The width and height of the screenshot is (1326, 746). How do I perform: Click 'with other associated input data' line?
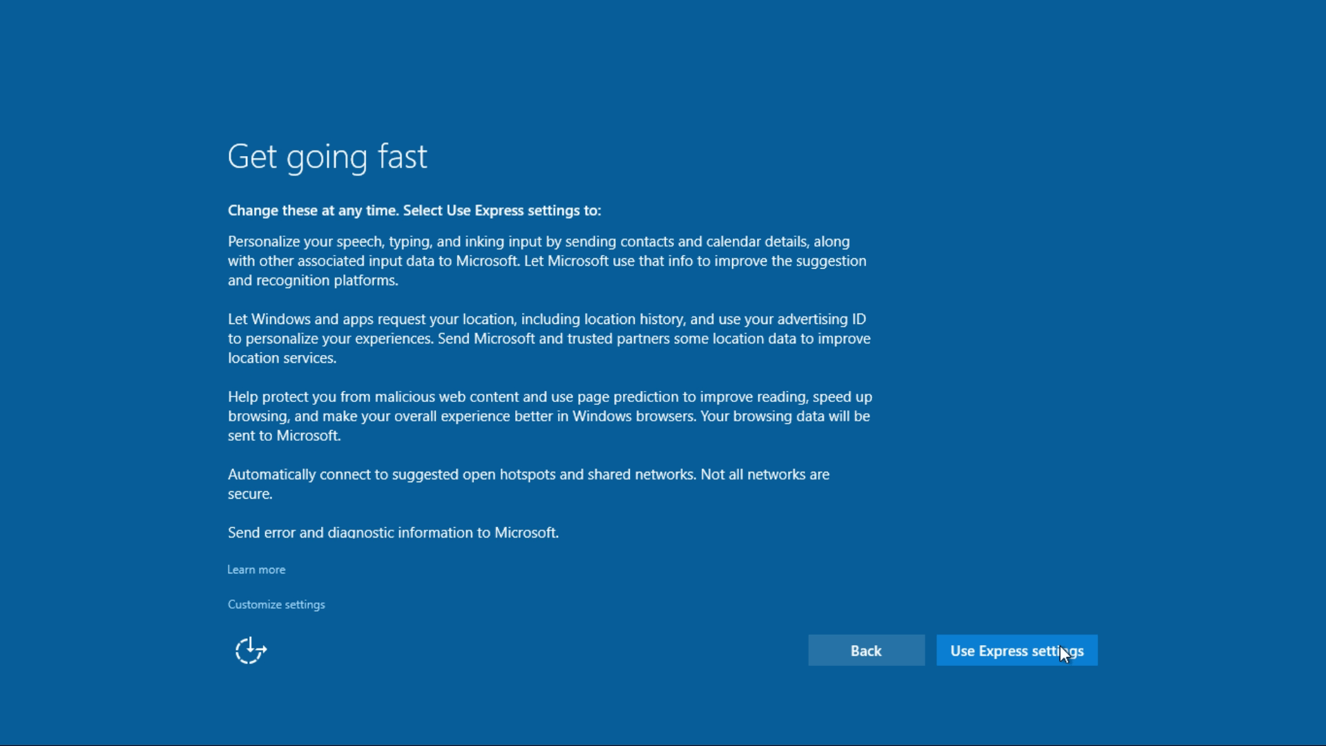(x=546, y=261)
